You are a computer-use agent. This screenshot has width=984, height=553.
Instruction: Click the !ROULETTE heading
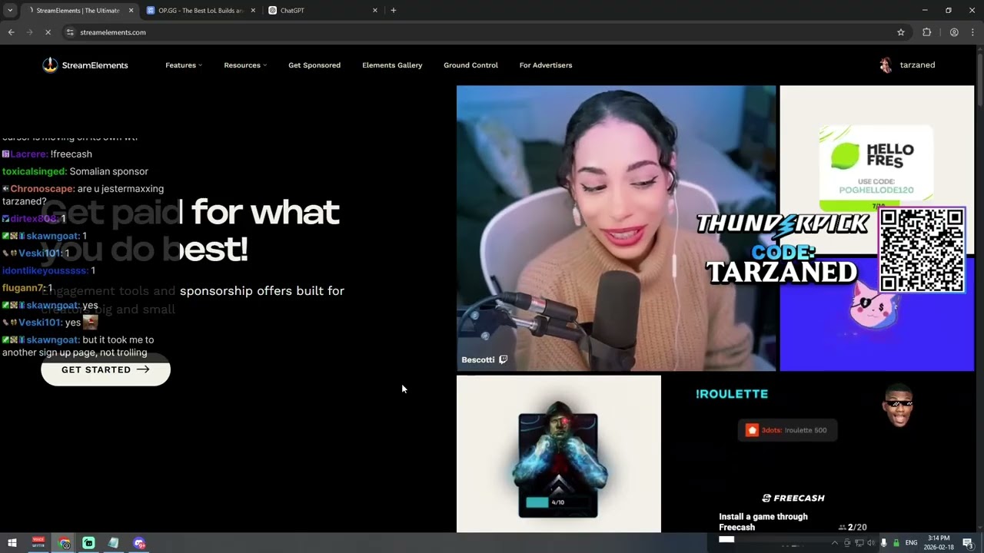click(x=732, y=394)
